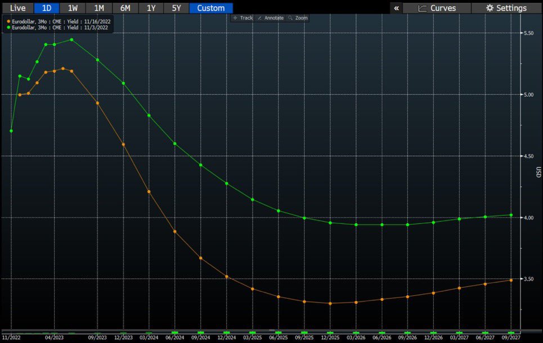Open the Curves menu
The width and height of the screenshot is (543, 343).
pyautogui.click(x=437, y=8)
